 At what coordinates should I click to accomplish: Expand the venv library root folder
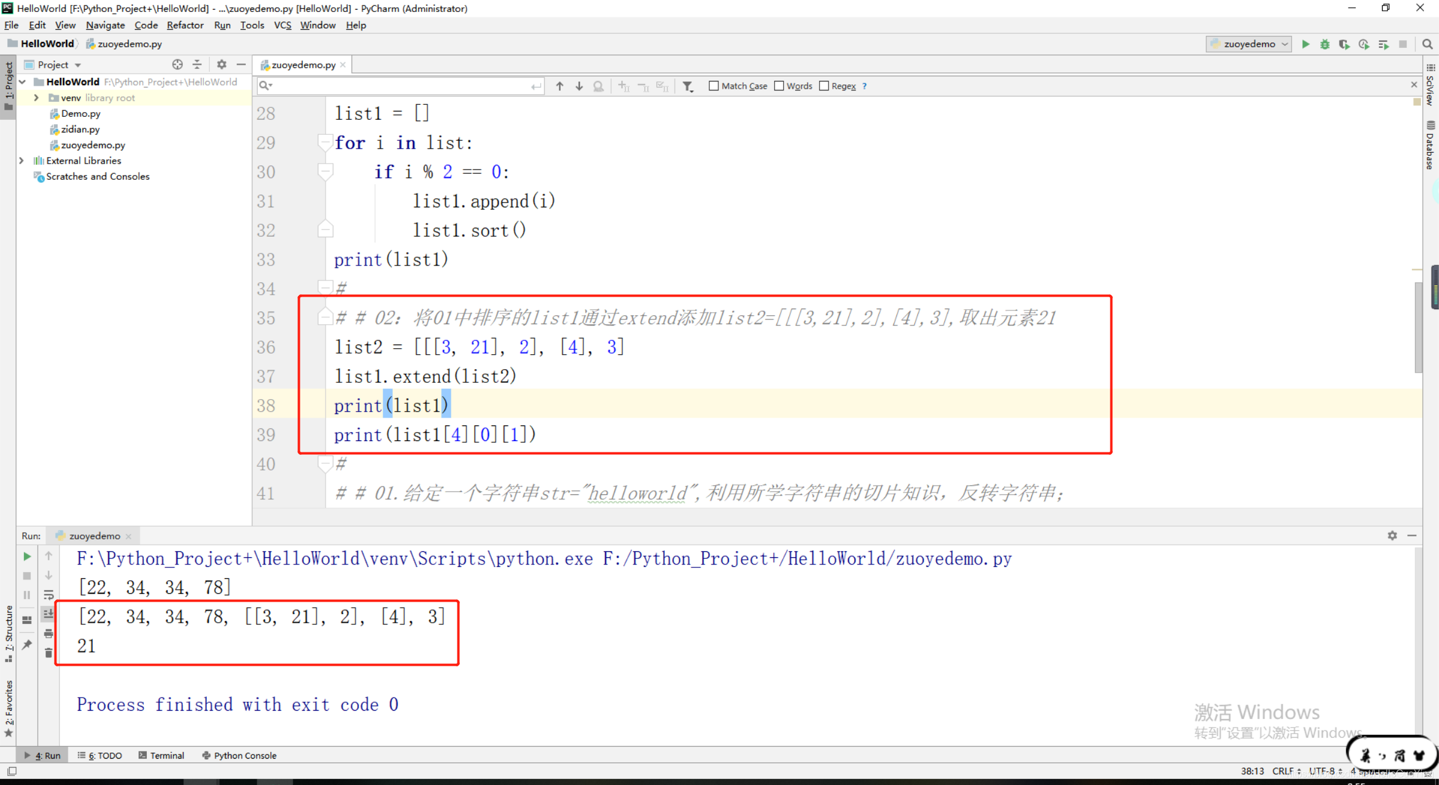pos(36,98)
